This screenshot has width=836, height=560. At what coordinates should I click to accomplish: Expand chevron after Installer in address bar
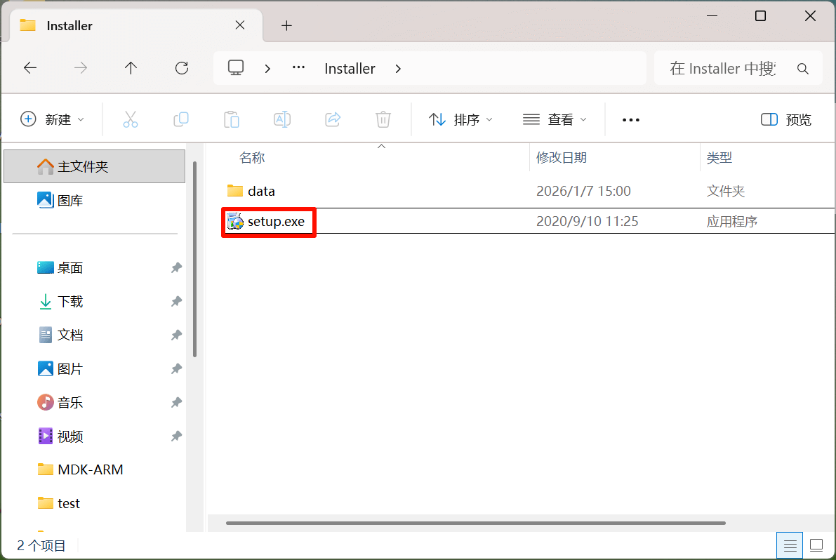(399, 68)
